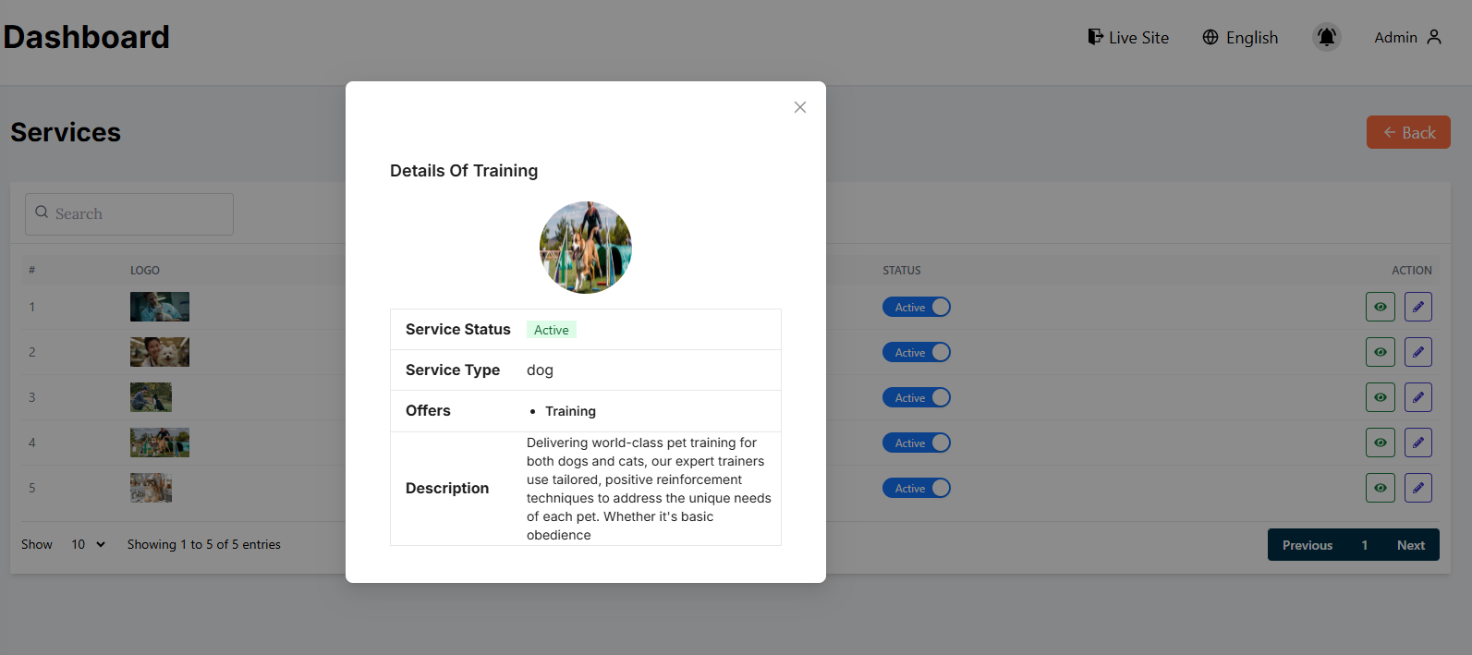This screenshot has width=1472, height=655.
Task: Switch off Active status in row 5
Action: pos(916,488)
